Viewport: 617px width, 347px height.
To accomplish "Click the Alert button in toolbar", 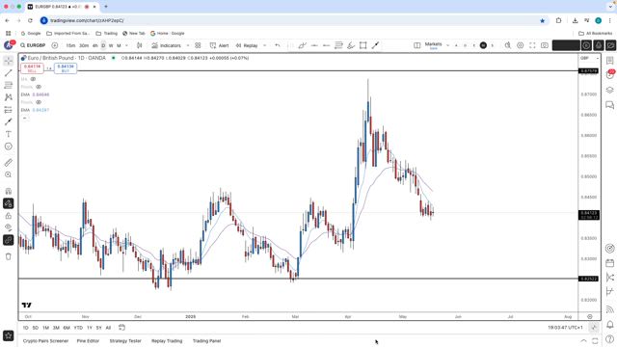I will pos(219,45).
